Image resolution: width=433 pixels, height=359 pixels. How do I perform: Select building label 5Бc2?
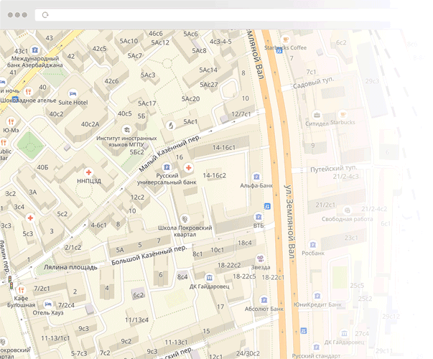[x=136, y=152]
